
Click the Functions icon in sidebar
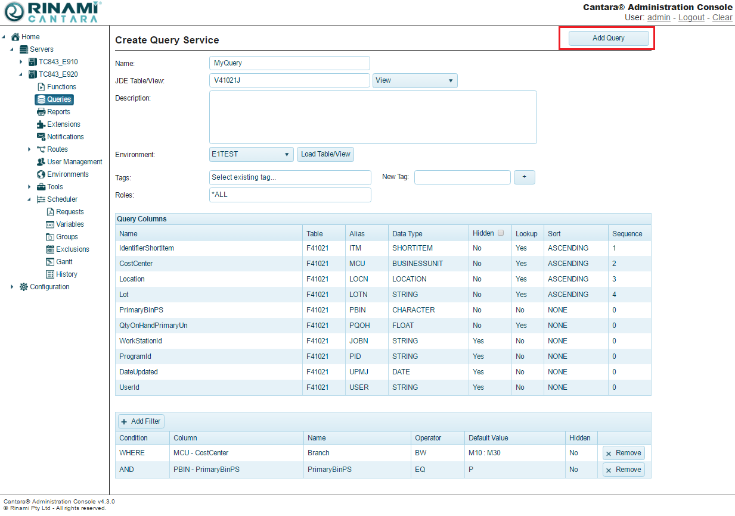click(x=41, y=87)
